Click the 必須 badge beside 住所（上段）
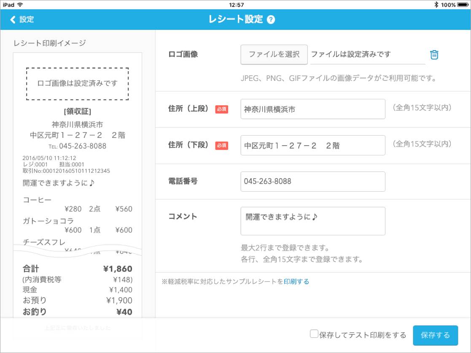 [221, 110]
